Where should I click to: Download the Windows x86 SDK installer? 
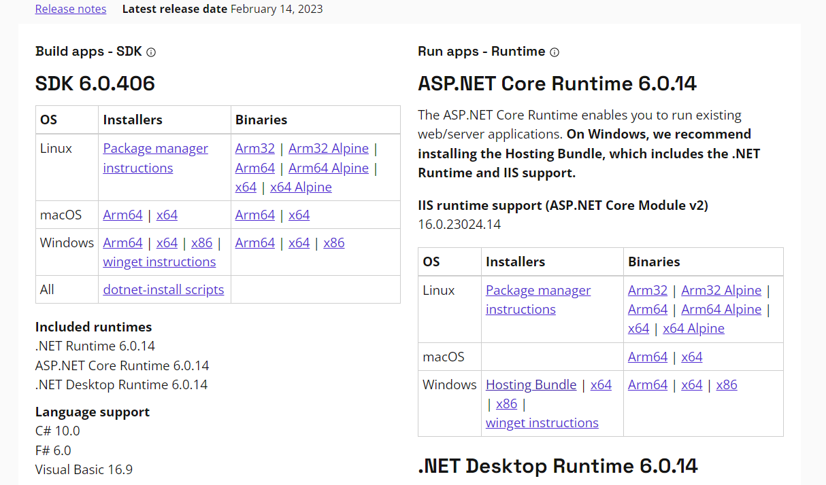pyautogui.click(x=202, y=242)
